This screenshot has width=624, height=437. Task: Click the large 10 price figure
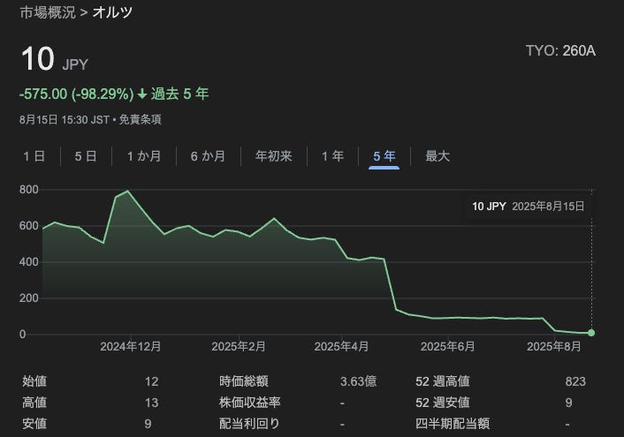[38, 59]
